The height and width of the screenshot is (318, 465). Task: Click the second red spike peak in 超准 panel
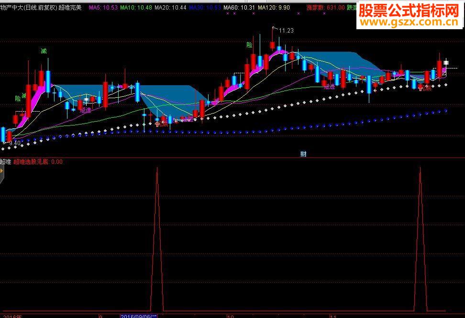[420, 169]
